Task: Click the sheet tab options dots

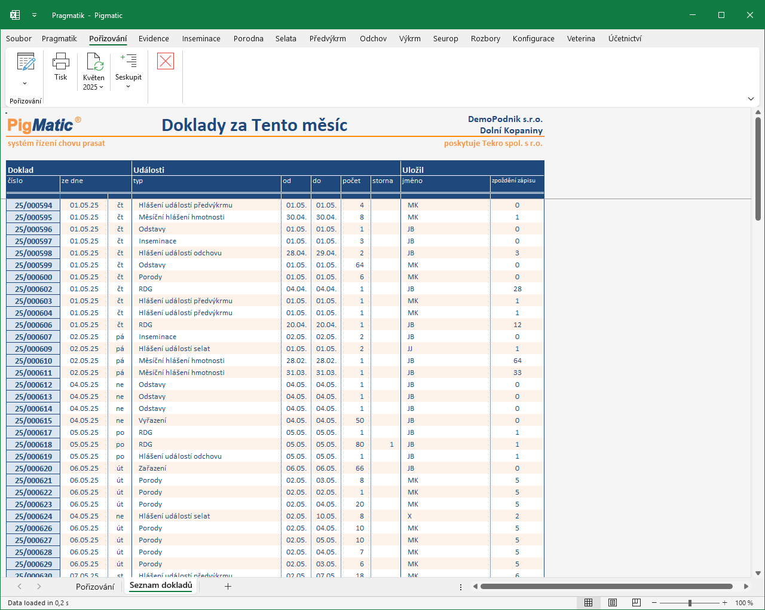Action: click(460, 587)
